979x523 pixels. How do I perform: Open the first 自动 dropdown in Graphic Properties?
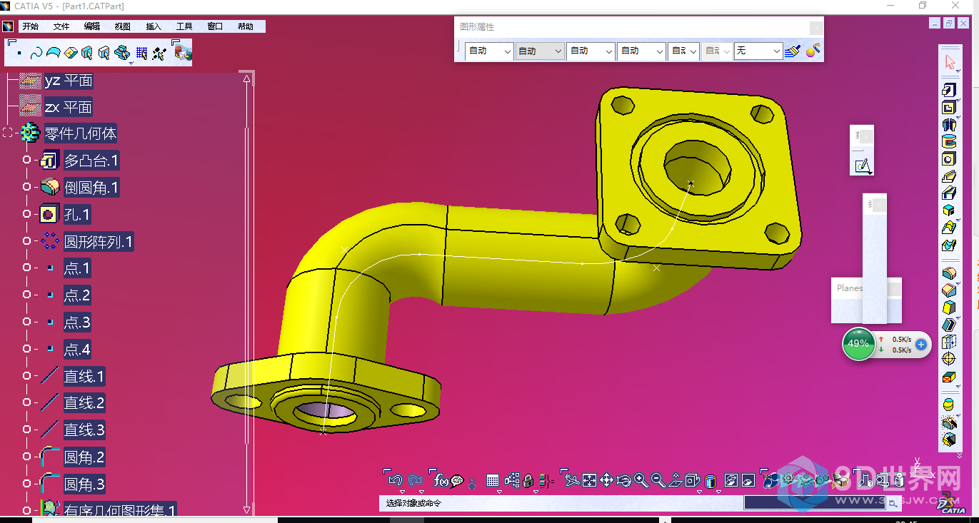click(x=489, y=51)
